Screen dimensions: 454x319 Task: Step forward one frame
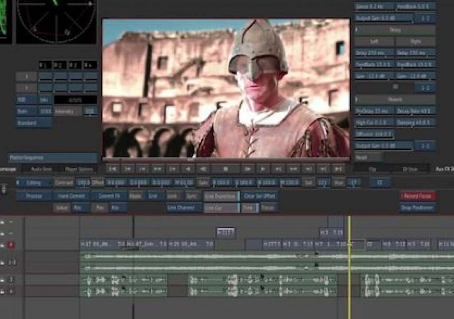click(x=248, y=169)
